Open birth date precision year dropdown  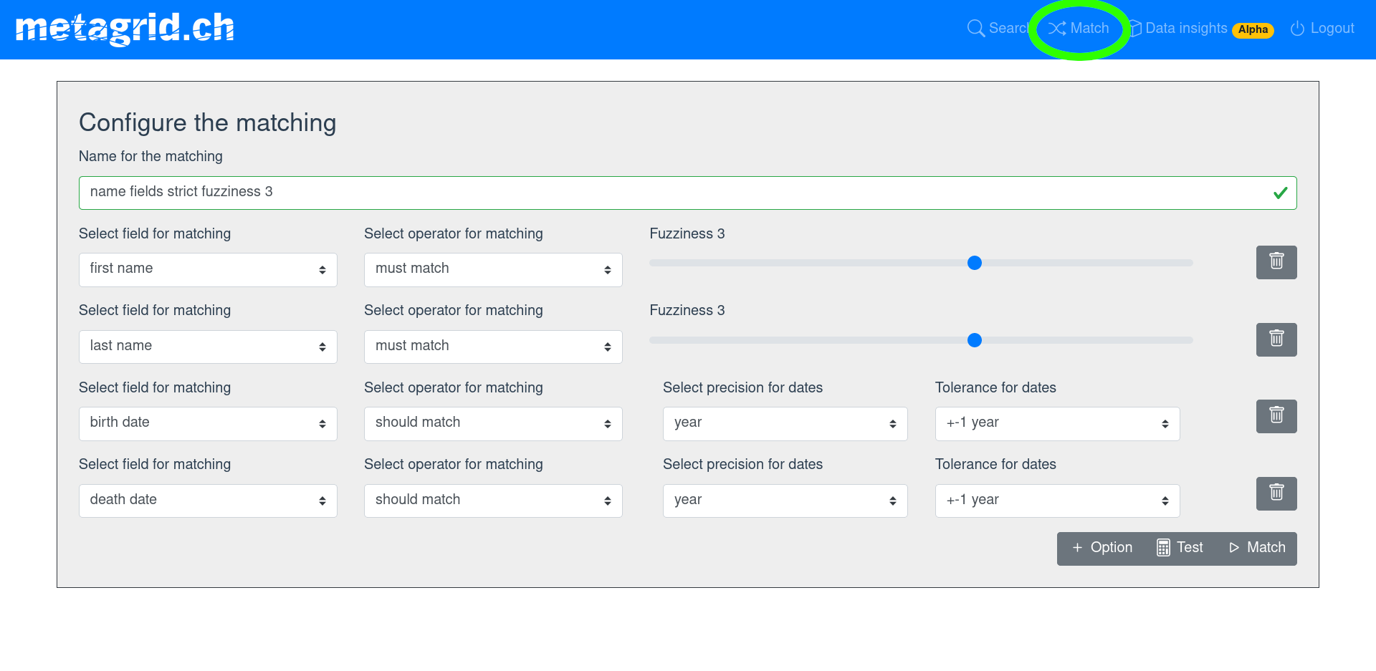pyautogui.click(x=785, y=423)
